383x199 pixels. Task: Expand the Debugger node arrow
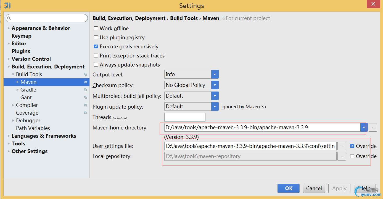coord(13,121)
